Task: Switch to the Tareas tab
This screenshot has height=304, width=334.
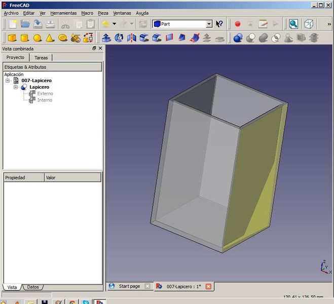Action: [x=41, y=58]
